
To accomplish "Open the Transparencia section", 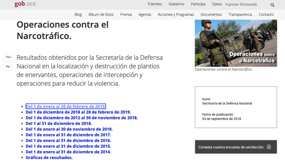I will coord(240,14).
